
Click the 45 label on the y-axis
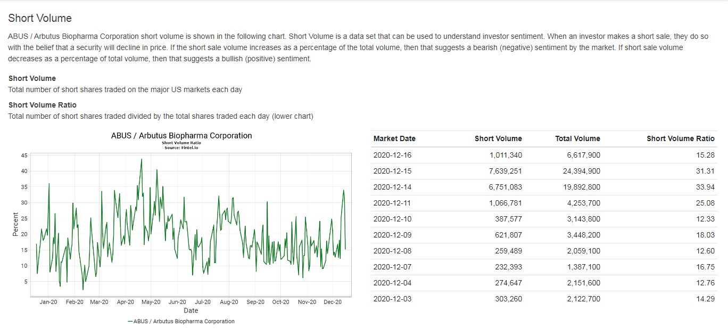point(24,155)
